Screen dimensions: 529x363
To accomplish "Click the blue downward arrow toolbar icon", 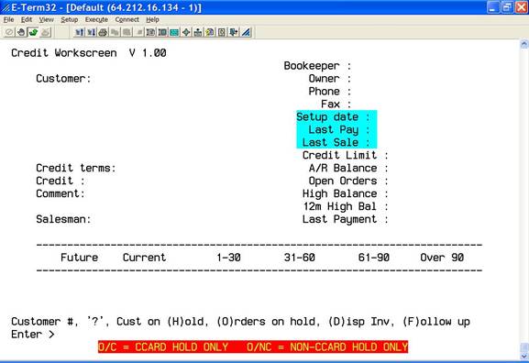I will 234,32.
